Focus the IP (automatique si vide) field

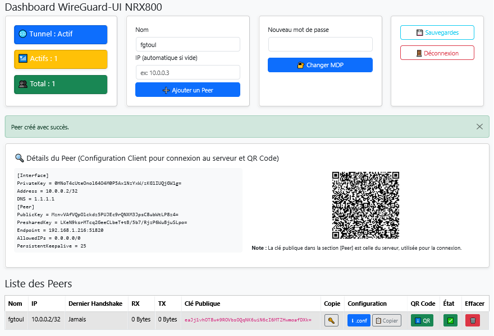tap(187, 73)
